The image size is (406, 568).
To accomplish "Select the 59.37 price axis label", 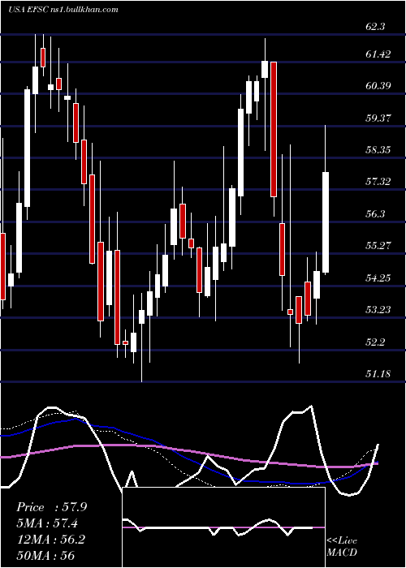I will (x=378, y=118).
